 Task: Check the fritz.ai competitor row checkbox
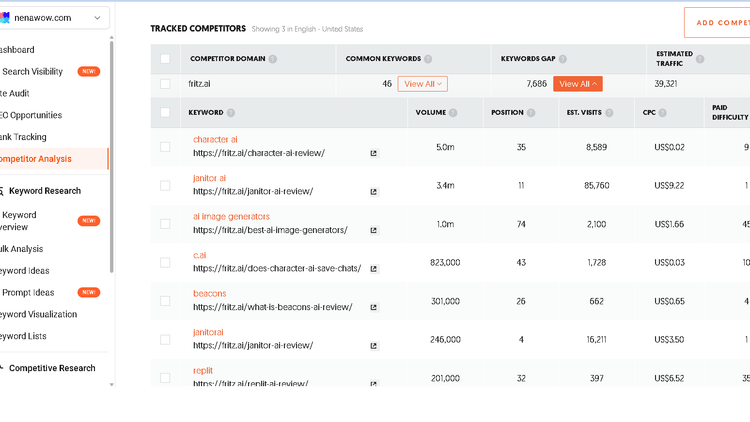(x=165, y=83)
